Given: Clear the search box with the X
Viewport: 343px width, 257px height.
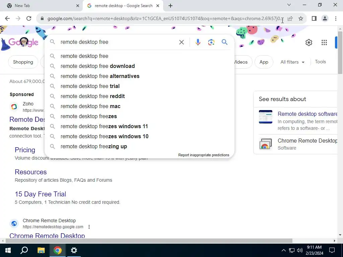Looking at the screenshot, I should pos(182,42).
